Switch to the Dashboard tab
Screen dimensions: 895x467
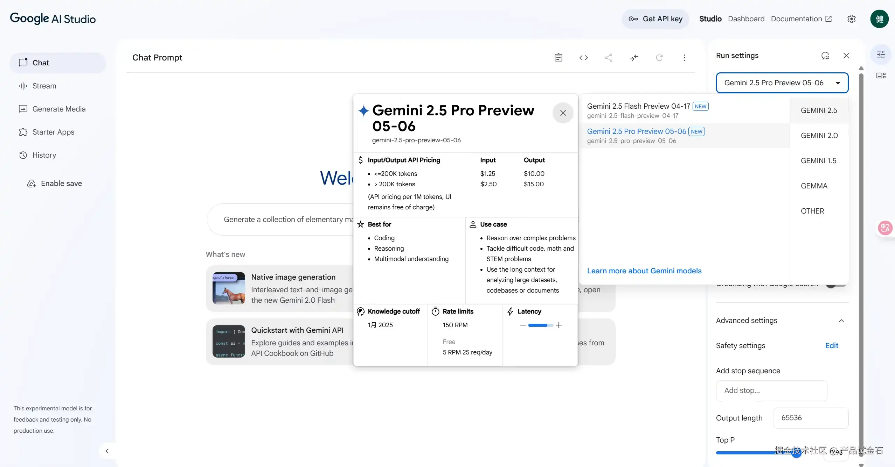click(746, 19)
